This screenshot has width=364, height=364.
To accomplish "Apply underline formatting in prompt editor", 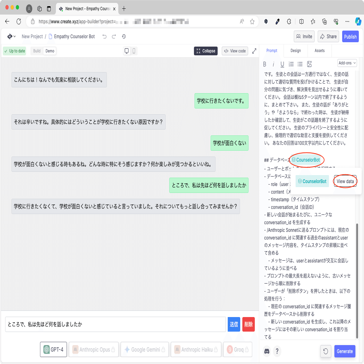I will pyautogui.click(x=282, y=64).
